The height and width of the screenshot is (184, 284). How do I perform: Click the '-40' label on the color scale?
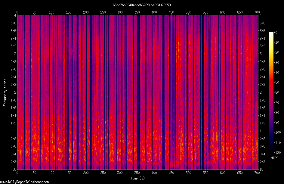(276, 73)
